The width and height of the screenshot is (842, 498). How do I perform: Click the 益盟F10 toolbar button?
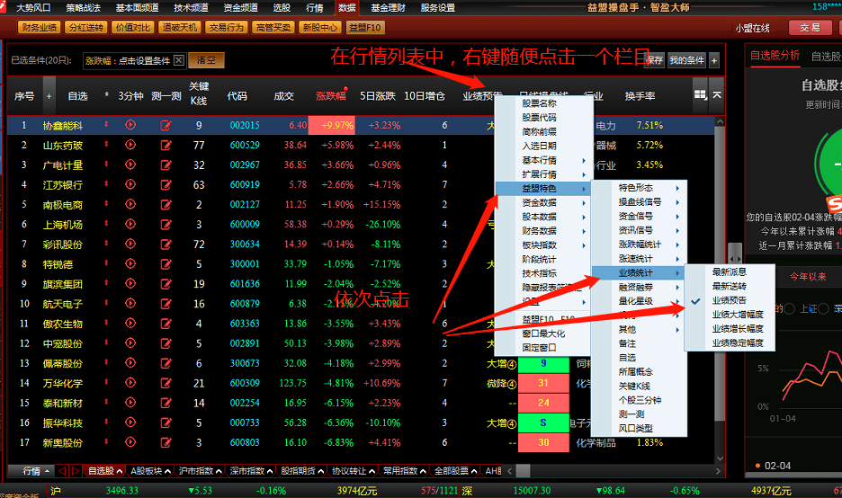(x=365, y=27)
